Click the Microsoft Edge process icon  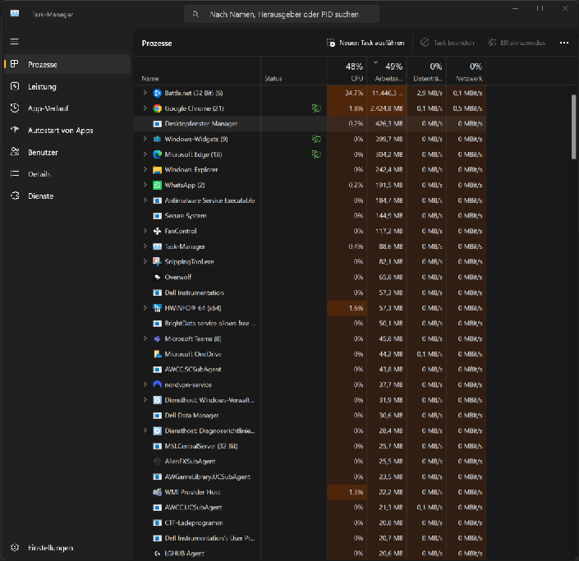(158, 154)
